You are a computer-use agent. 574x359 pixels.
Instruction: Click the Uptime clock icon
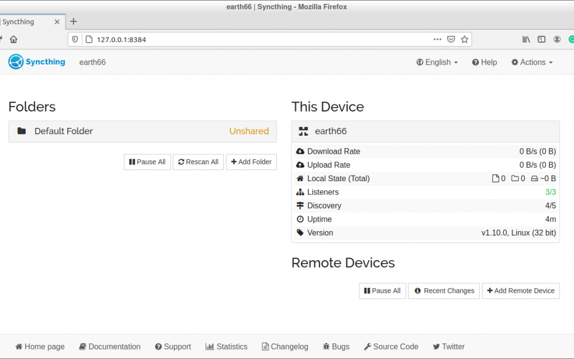[301, 219]
